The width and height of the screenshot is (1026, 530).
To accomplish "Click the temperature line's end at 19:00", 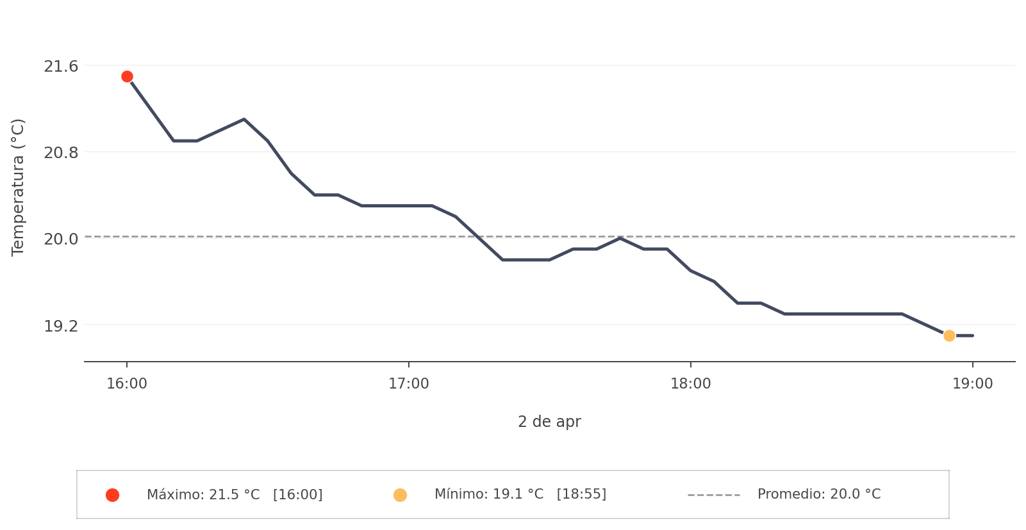I will 972,335.
